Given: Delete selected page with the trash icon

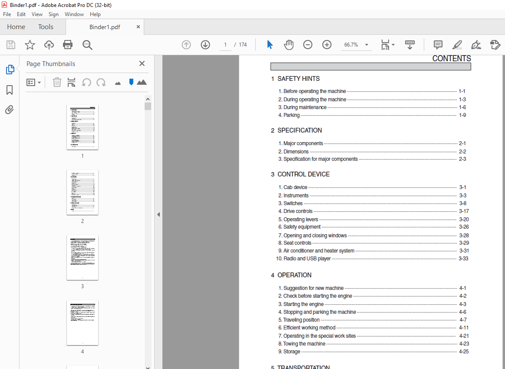Looking at the screenshot, I should click(x=57, y=83).
